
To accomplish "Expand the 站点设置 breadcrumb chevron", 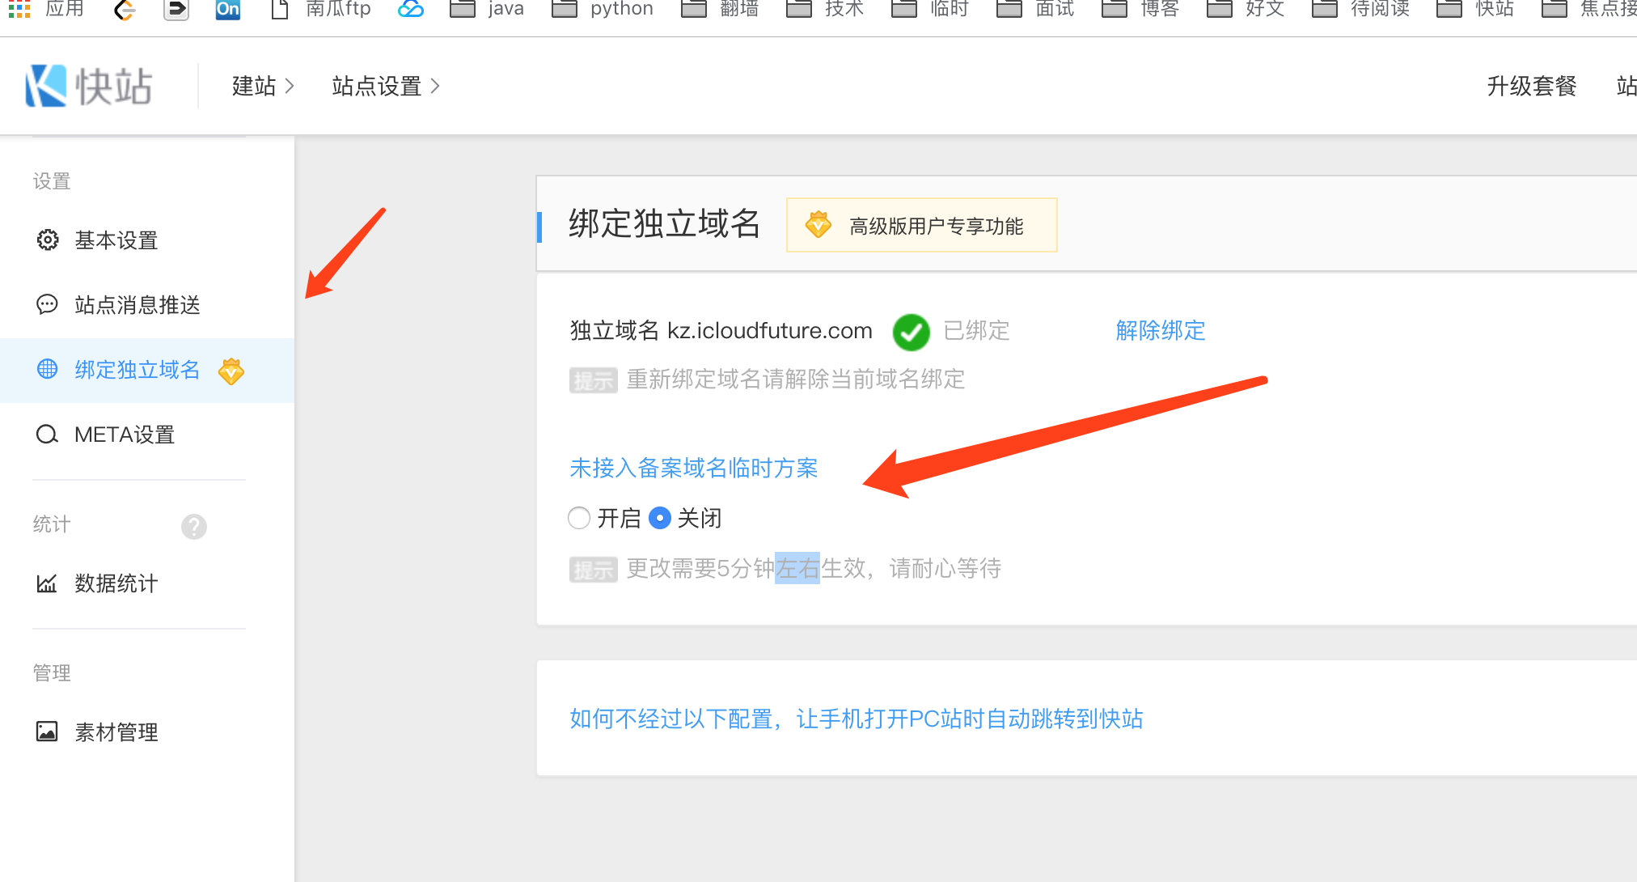I will pyautogui.click(x=435, y=86).
